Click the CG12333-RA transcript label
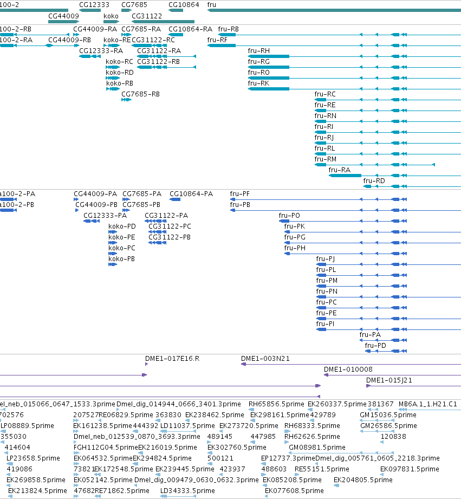 (101, 51)
